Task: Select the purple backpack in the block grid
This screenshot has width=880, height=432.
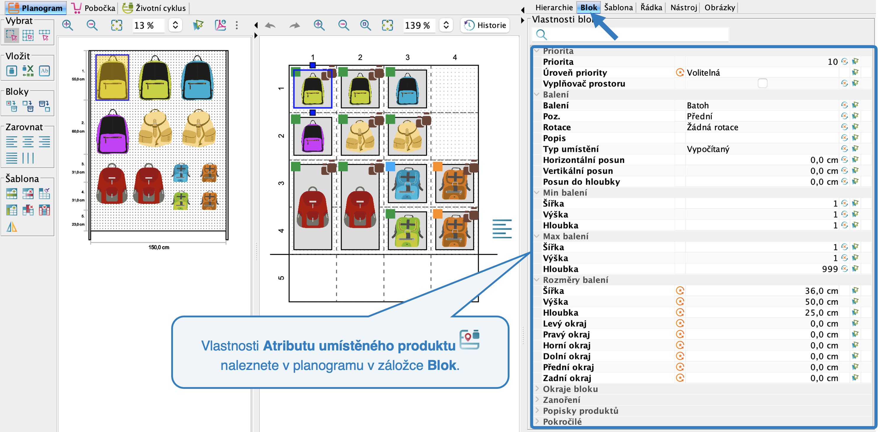Action: [313, 137]
